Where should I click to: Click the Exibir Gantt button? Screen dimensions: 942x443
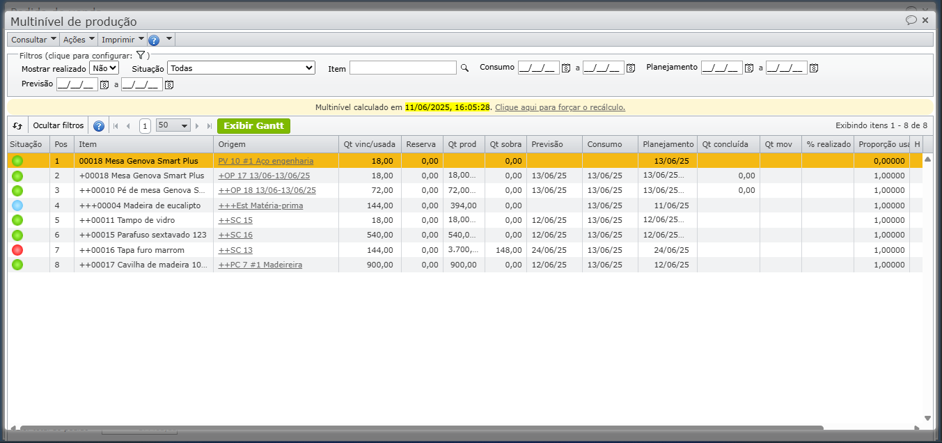(253, 126)
